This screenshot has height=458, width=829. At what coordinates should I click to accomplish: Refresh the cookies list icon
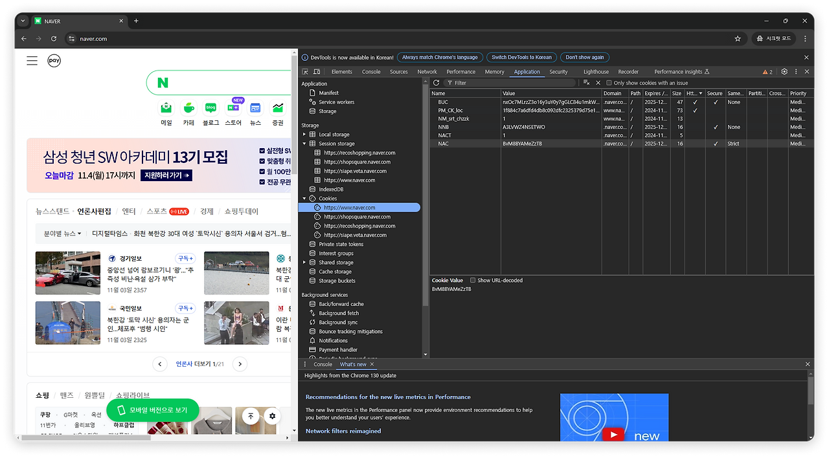[x=435, y=83]
